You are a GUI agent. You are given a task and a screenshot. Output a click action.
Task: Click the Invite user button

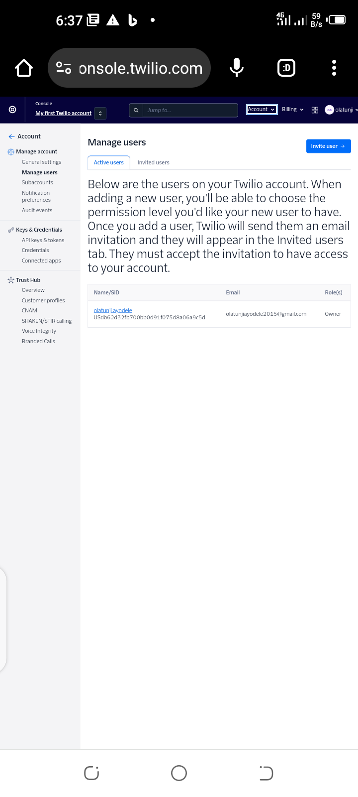[x=328, y=146]
